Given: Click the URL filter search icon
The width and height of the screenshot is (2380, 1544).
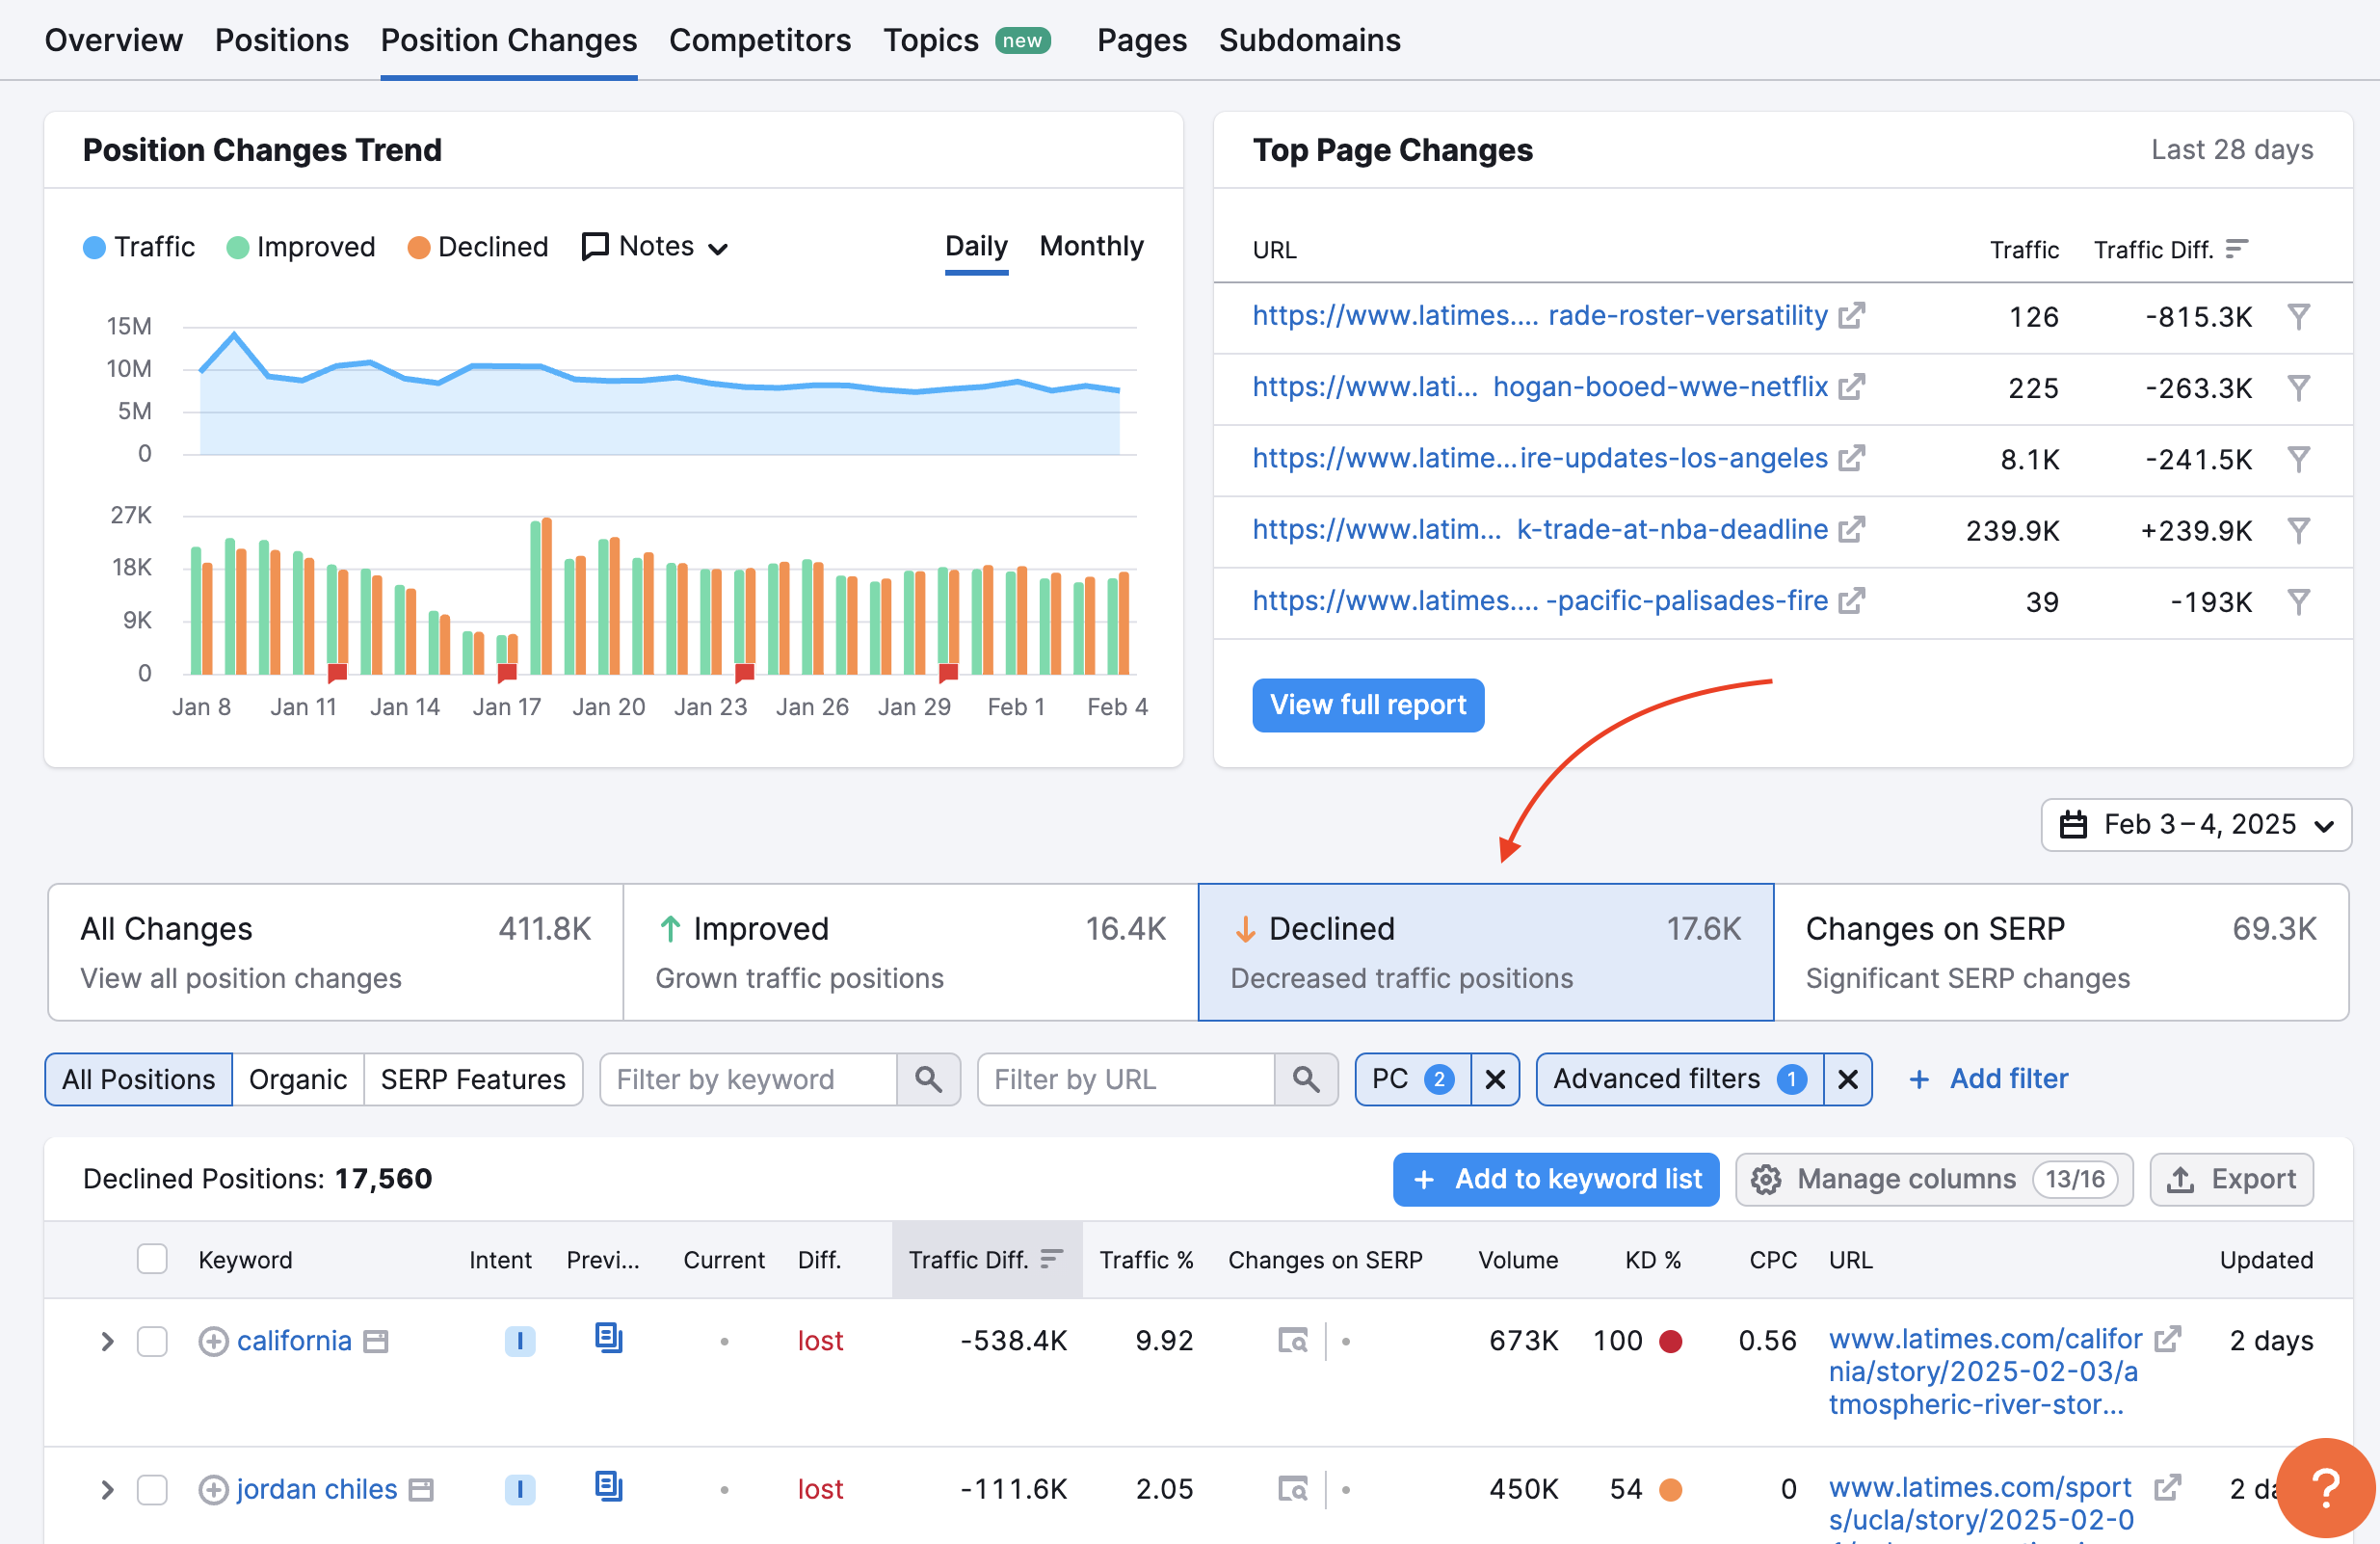Looking at the screenshot, I should (1305, 1079).
